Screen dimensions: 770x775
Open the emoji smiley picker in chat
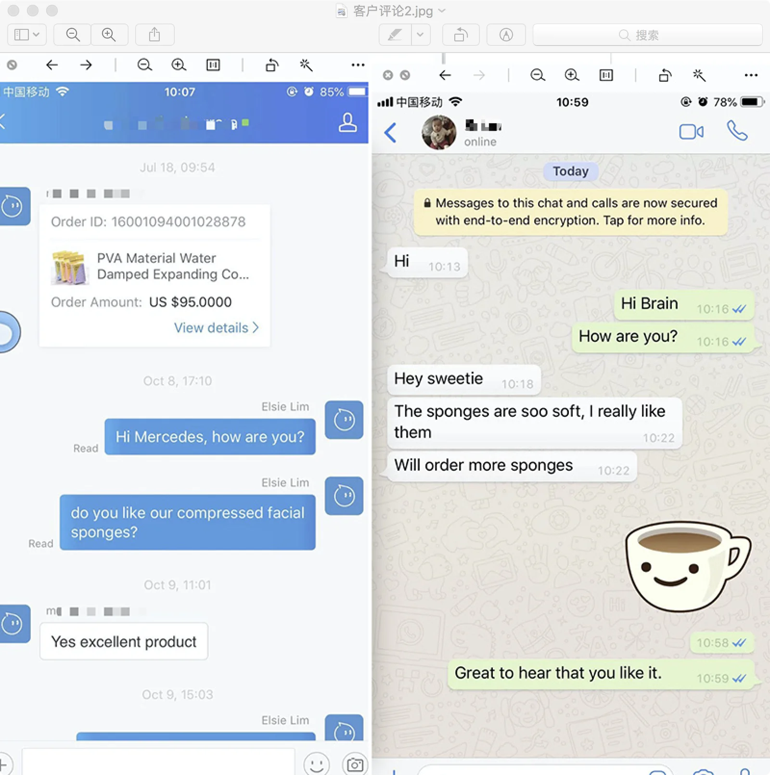[316, 763]
